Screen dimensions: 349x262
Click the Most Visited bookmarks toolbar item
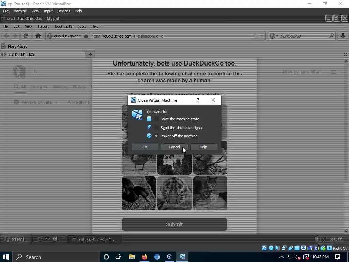coord(15,46)
